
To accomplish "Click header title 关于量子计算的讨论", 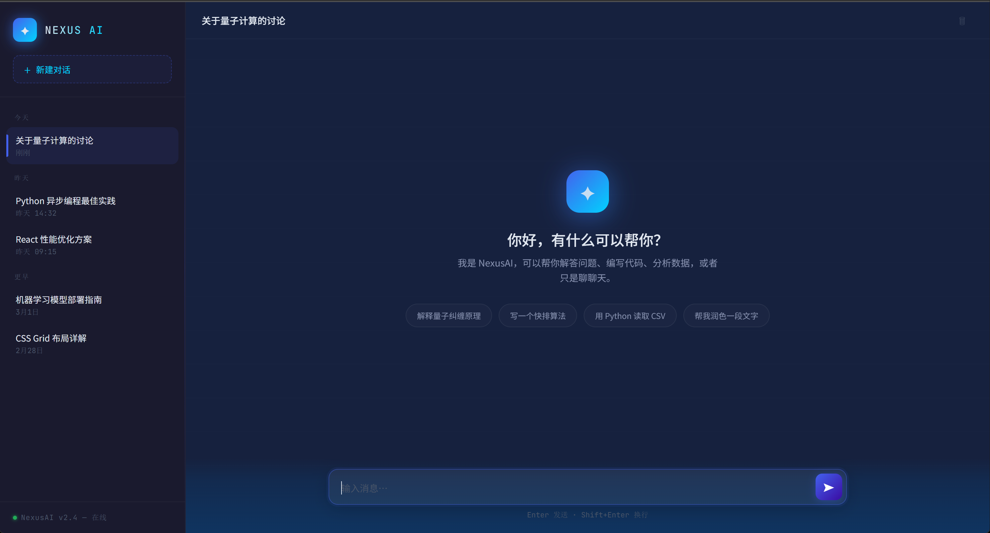I will [243, 21].
